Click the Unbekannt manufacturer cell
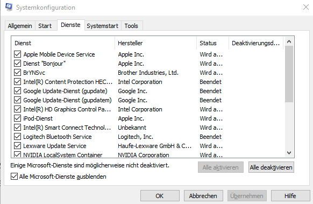 132,128
